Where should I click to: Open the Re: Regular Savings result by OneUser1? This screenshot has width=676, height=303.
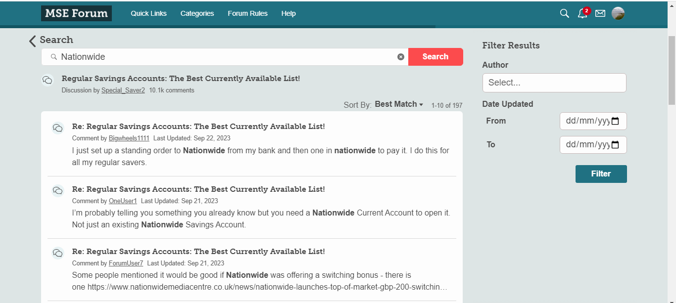click(198, 189)
